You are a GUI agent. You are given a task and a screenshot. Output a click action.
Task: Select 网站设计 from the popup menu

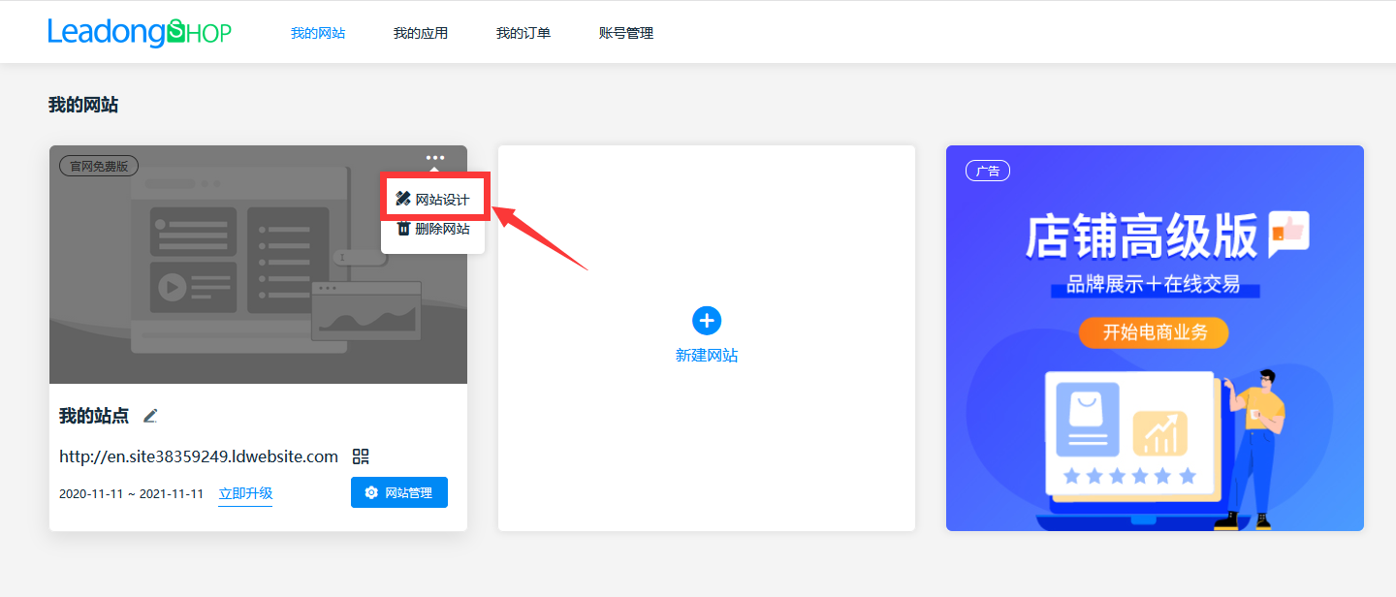[442, 200]
